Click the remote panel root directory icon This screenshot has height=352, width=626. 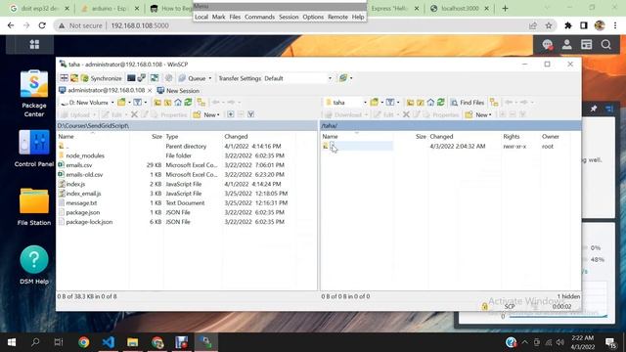[x=421, y=103]
